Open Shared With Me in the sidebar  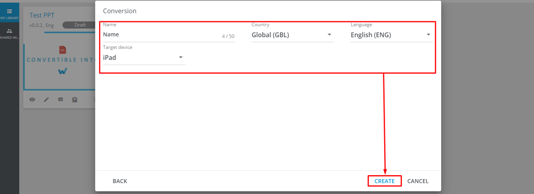point(9,34)
